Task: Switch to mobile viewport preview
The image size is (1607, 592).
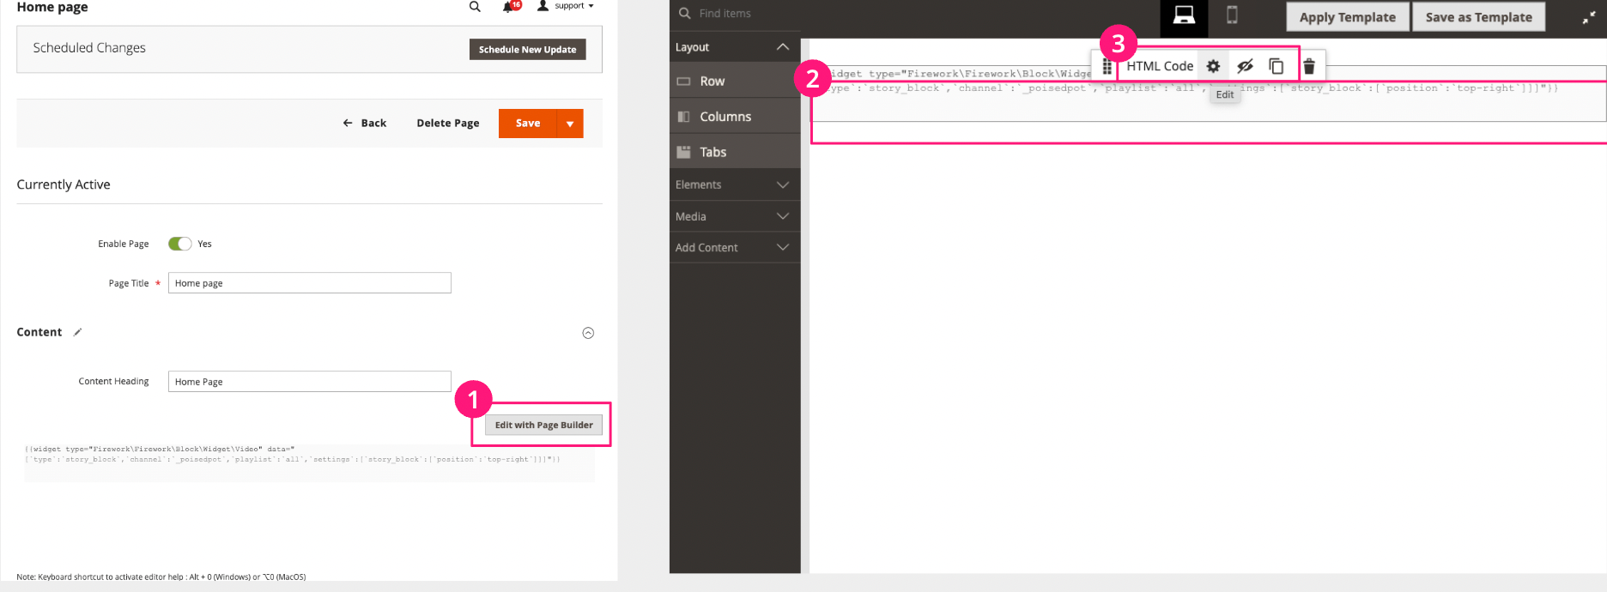Action: 1232,15
